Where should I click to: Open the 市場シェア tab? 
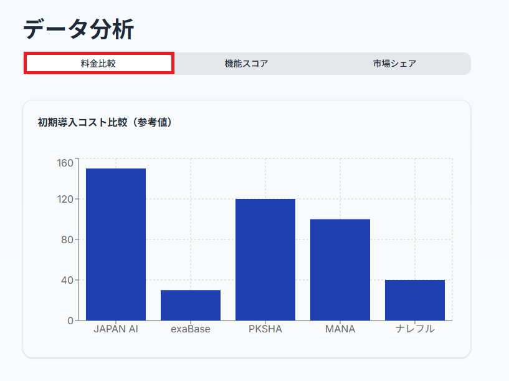[394, 64]
